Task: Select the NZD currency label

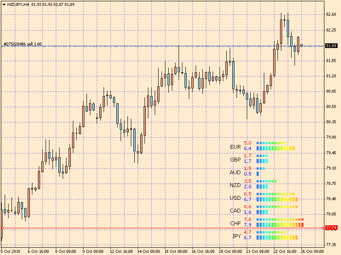Action: tap(235, 185)
